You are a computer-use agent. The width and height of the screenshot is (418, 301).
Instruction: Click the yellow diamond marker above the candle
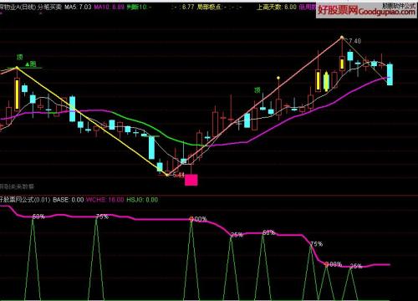pos(278,78)
